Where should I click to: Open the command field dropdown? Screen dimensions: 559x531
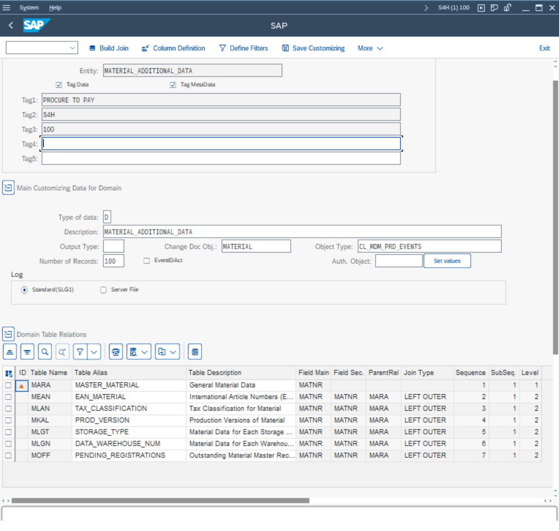pyautogui.click(x=72, y=48)
